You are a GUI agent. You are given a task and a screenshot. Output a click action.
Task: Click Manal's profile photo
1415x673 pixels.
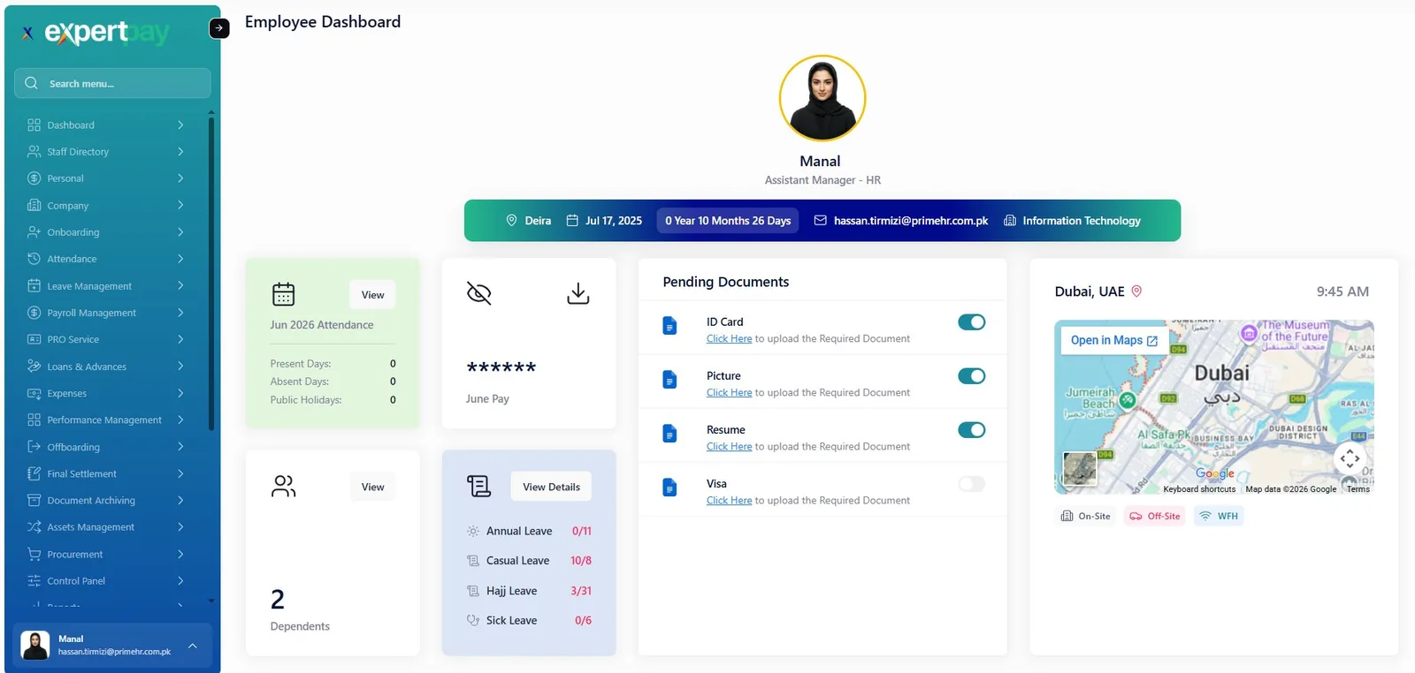coord(822,98)
